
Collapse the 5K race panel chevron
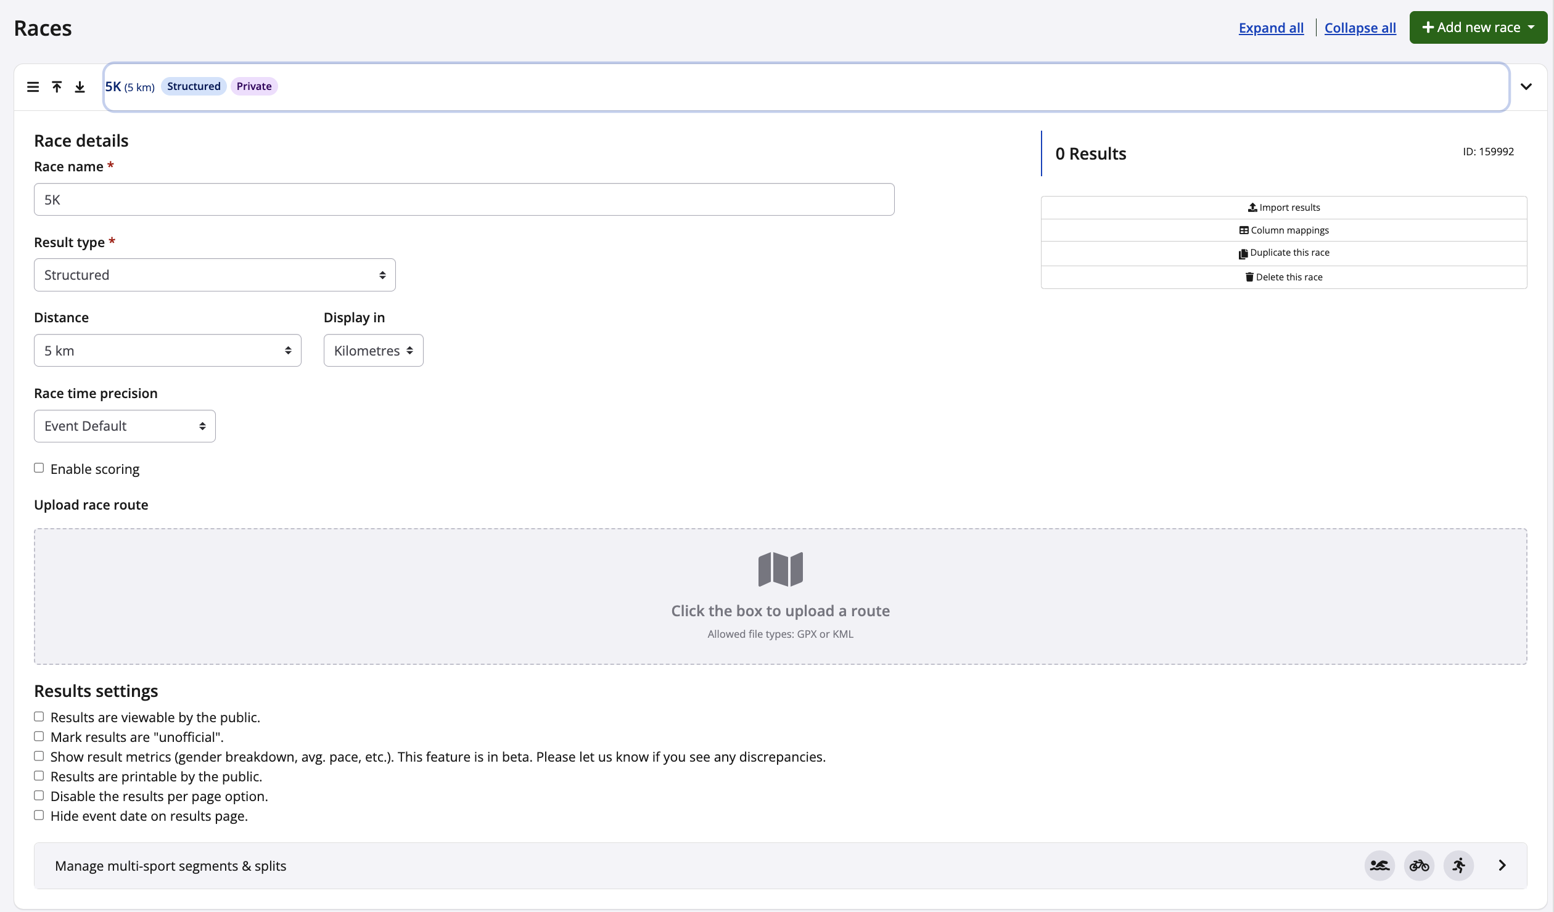pyautogui.click(x=1526, y=87)
